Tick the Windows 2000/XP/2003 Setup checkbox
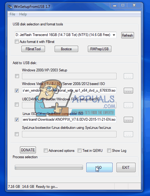 point(17,76)
